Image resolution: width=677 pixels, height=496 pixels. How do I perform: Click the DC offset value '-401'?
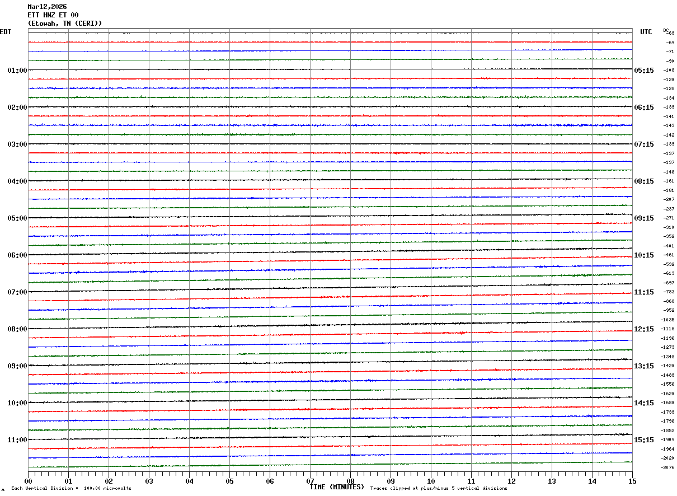pyautogui.click(x=669, y=246)
